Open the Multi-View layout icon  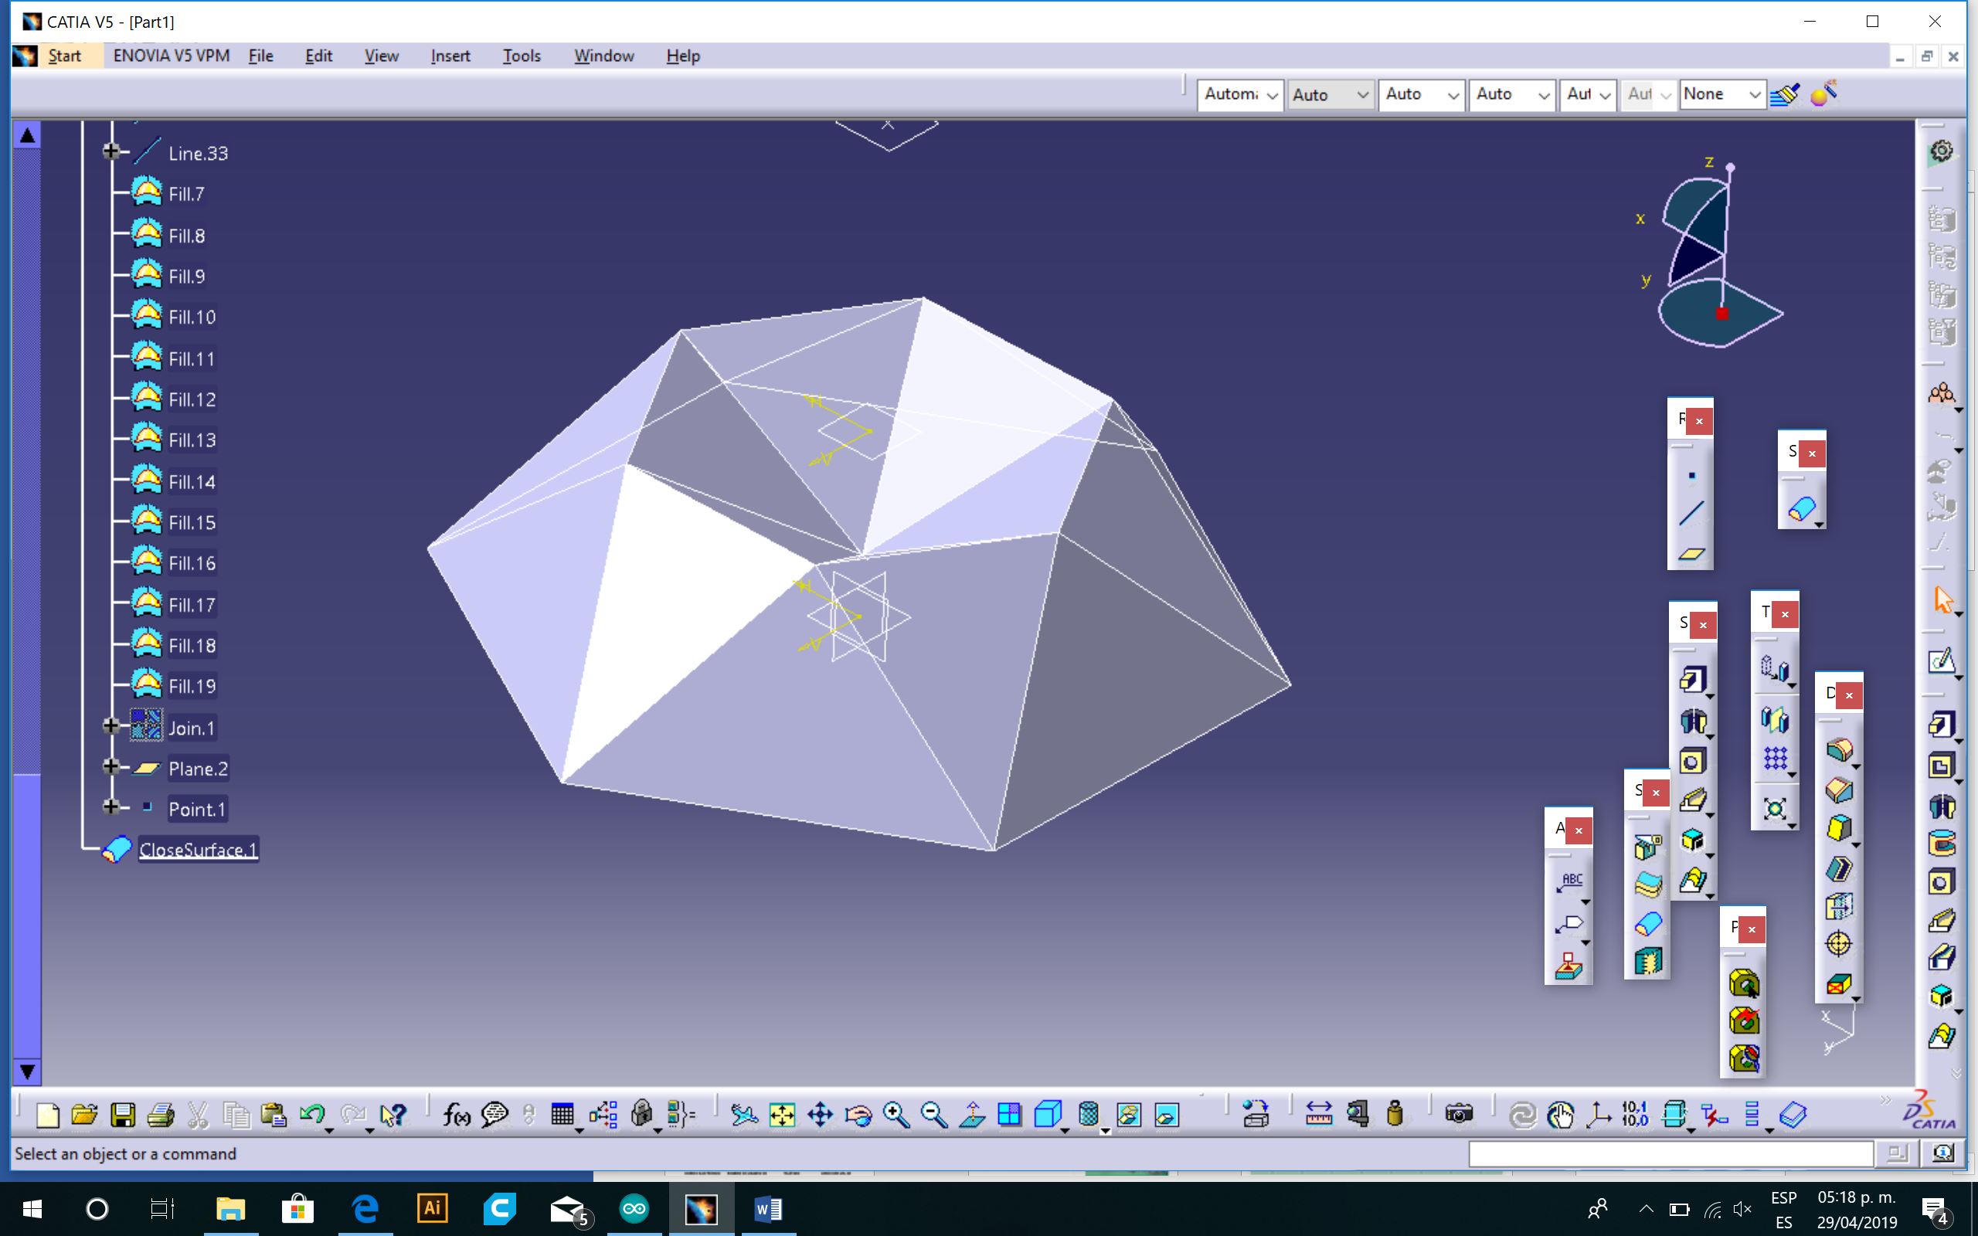tap(1009, 1114)
